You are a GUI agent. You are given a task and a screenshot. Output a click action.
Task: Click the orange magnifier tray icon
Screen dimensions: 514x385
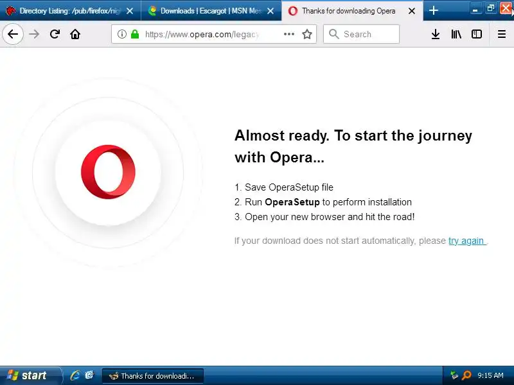466,375
